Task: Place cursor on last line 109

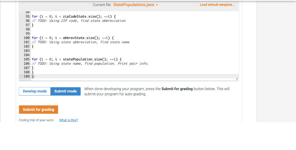Action: (x=135, y=76)
